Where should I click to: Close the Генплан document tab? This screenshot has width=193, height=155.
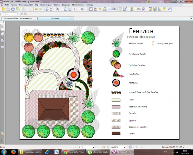pos(72,18)
